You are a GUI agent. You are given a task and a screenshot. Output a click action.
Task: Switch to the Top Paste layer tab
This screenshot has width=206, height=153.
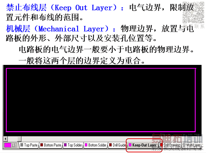pos(29,145)
